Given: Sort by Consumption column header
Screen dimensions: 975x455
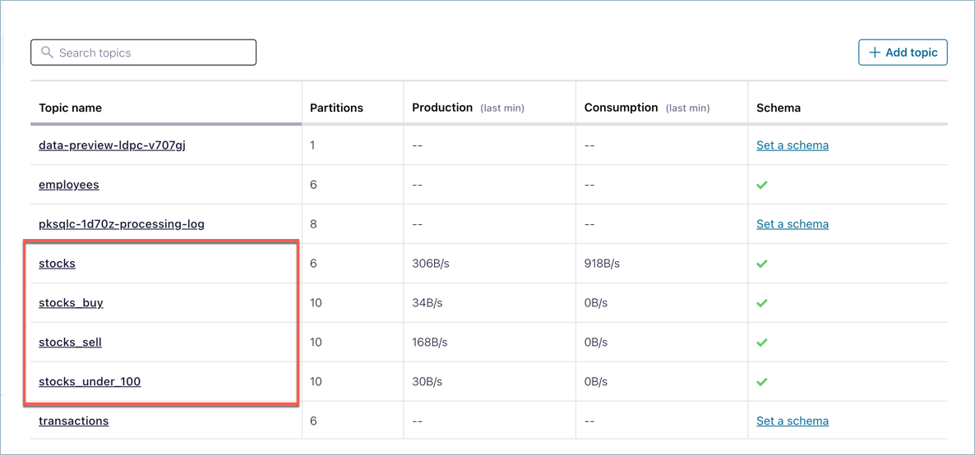Looking at the screenshot, I should (x=621, y=108).
